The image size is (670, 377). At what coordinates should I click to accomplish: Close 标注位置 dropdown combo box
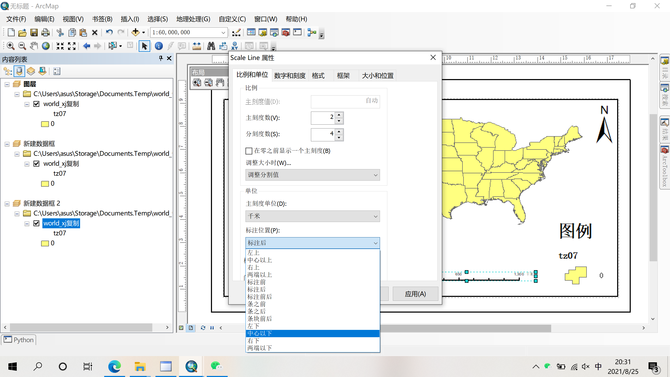point(312,243)
